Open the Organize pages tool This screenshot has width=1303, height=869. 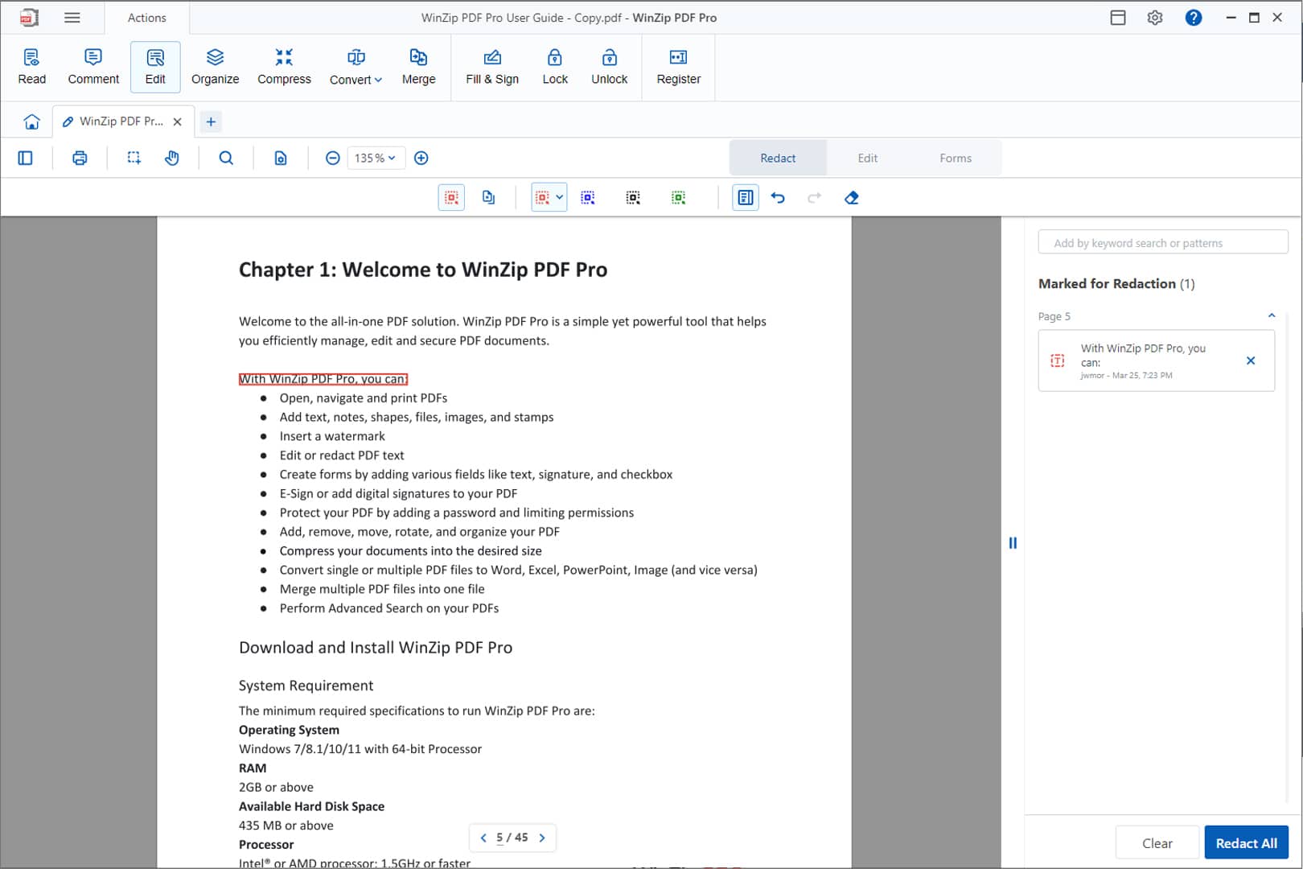click(215, 67)
